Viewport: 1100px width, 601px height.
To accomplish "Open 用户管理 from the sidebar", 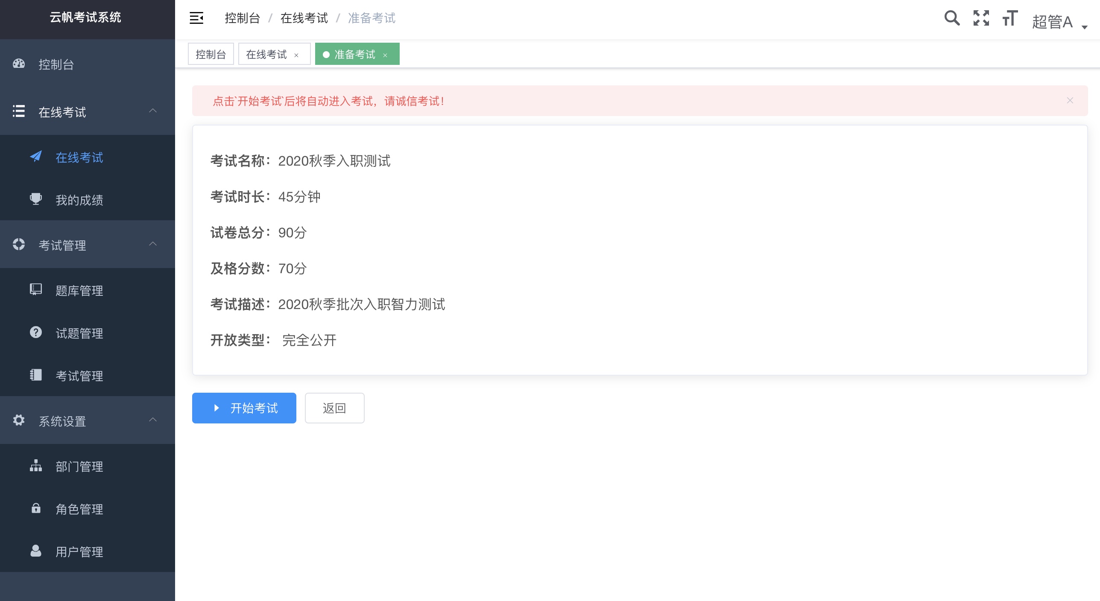I will click(79, 552).
